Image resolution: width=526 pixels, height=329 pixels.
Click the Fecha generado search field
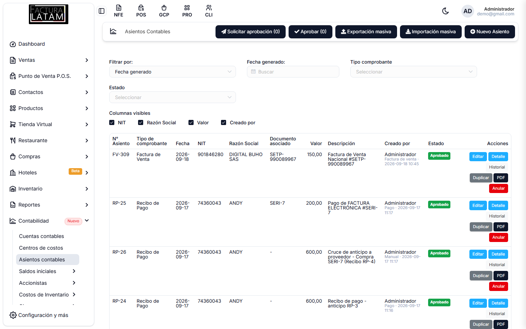coord(293,72)
